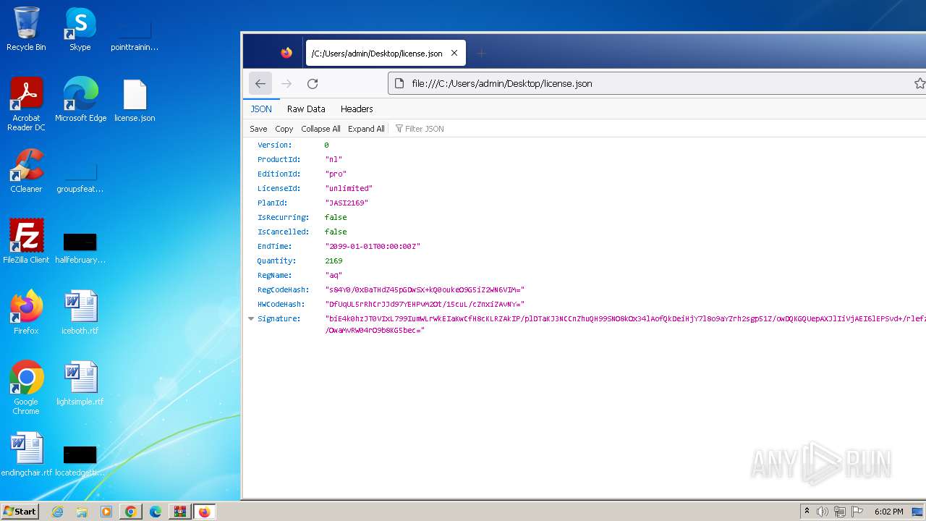Select the PlanId value "JASI2169"
This screenshot has height=521, width=926.
coord(347,203)
